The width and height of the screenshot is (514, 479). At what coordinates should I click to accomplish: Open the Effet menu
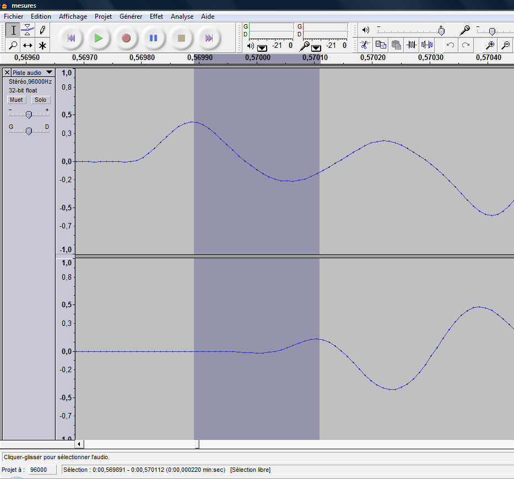click(156, 17)
